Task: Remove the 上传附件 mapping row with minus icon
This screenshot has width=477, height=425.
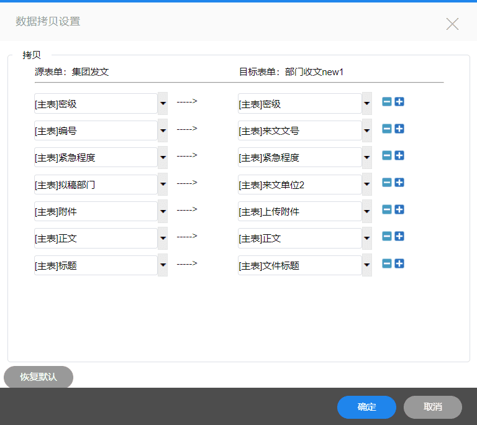Action: [387, 209]
